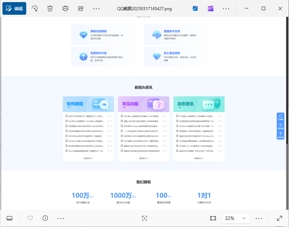This screenshot has width=289, height=227.
Task: Rotate the screenshot image
Action: (x=34, y=8)
